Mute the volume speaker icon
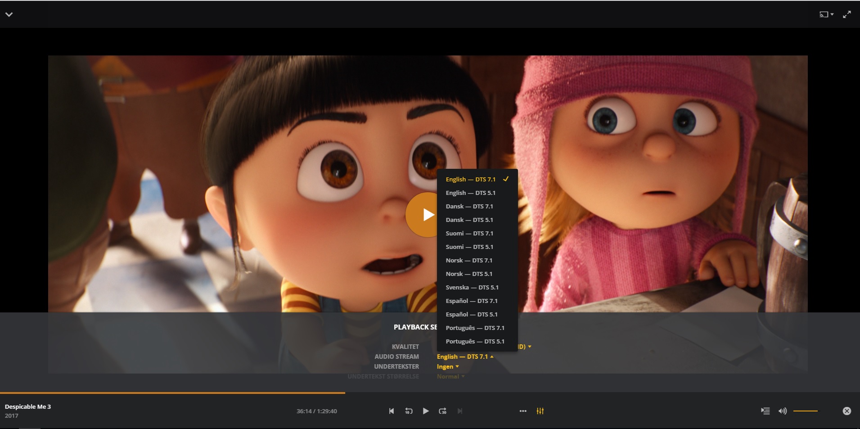Viewport: 860px width, 429px height. [x=783, y=411]
